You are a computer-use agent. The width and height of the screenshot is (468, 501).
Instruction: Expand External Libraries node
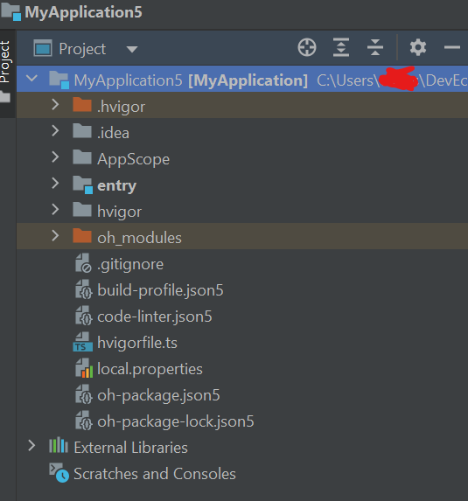(31, 446)
